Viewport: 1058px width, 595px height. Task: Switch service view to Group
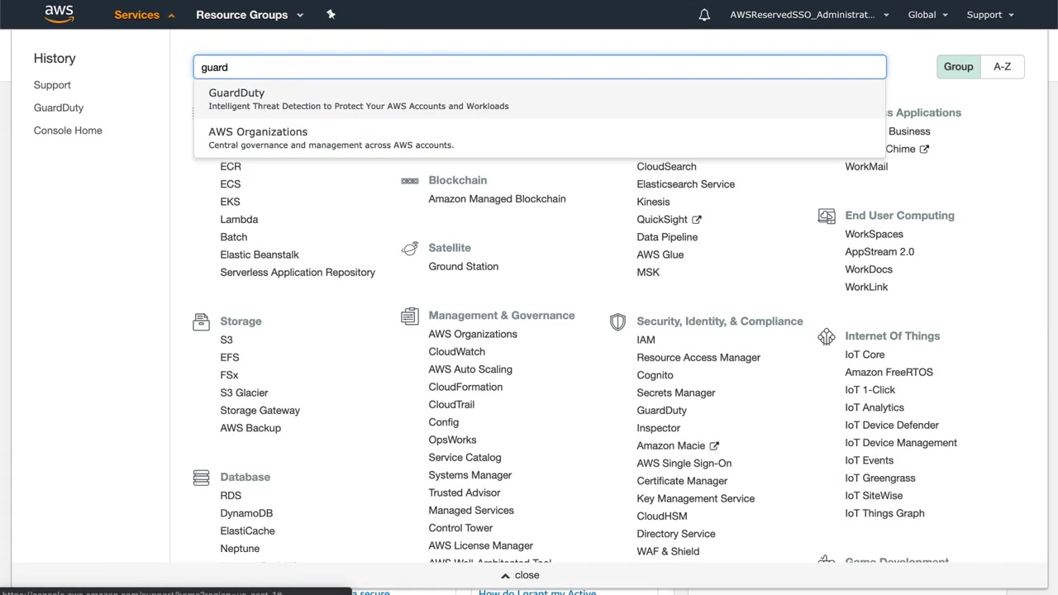958,67
